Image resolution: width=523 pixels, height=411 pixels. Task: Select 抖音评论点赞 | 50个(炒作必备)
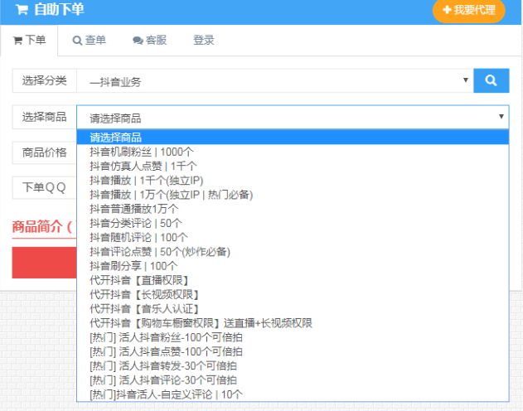[293, 252]
